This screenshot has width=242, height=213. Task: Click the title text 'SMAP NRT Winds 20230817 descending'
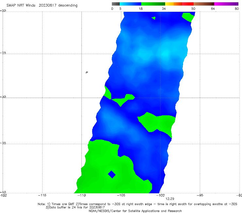tap(42, 6)
